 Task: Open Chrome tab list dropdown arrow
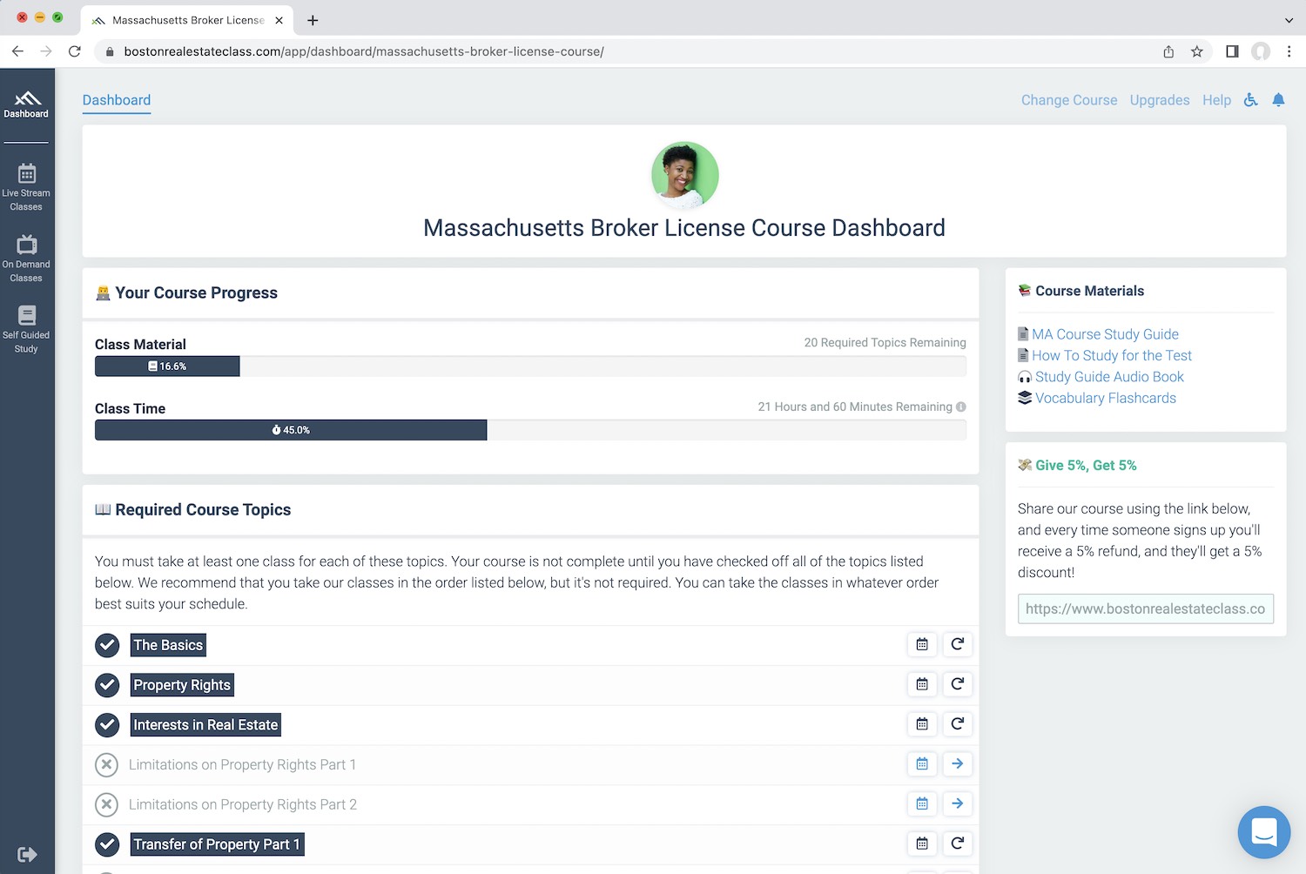coord(1289,20)
